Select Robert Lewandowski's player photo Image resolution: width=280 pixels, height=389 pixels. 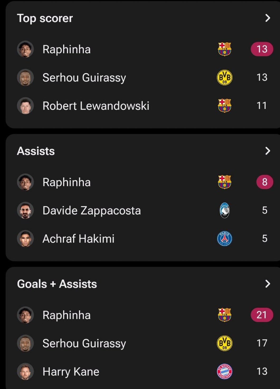(25, 106)
